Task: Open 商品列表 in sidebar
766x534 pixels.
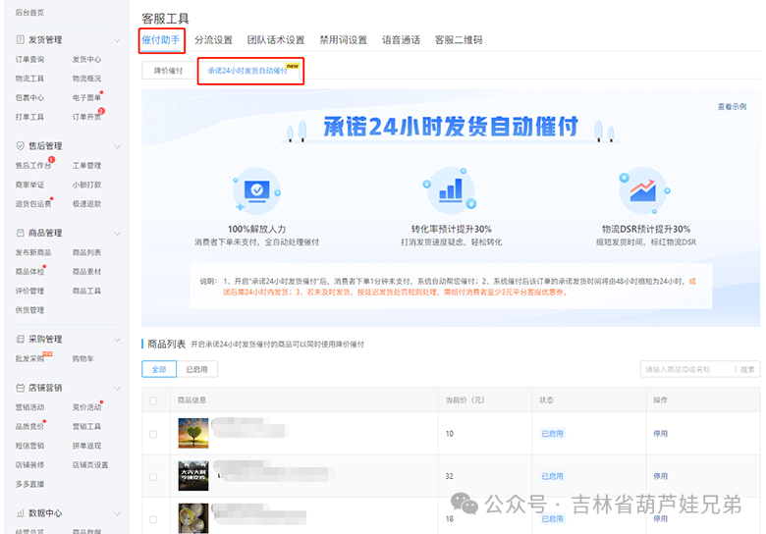Action: pos(86,252)
